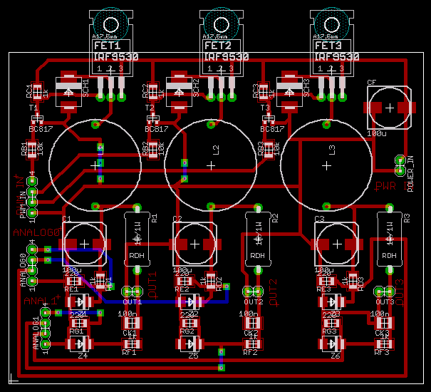This screenshot has width=431, height=392.
Task: Click the L2 inductor label
Action: [216, 150]
